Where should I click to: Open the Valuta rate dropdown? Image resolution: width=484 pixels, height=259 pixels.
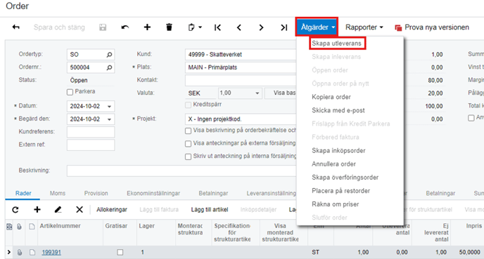(257, 93)
